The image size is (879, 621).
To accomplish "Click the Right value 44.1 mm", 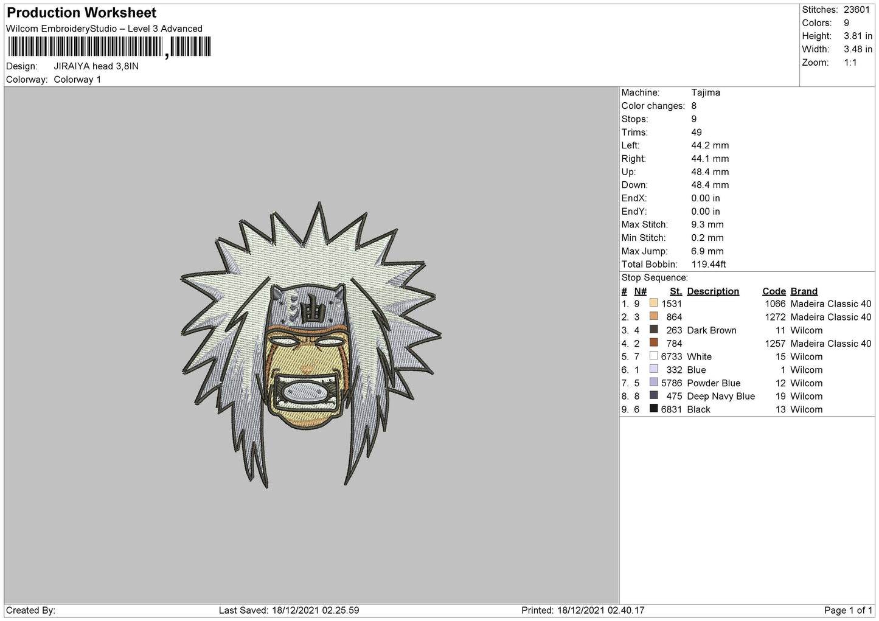I will click(710, 159).
